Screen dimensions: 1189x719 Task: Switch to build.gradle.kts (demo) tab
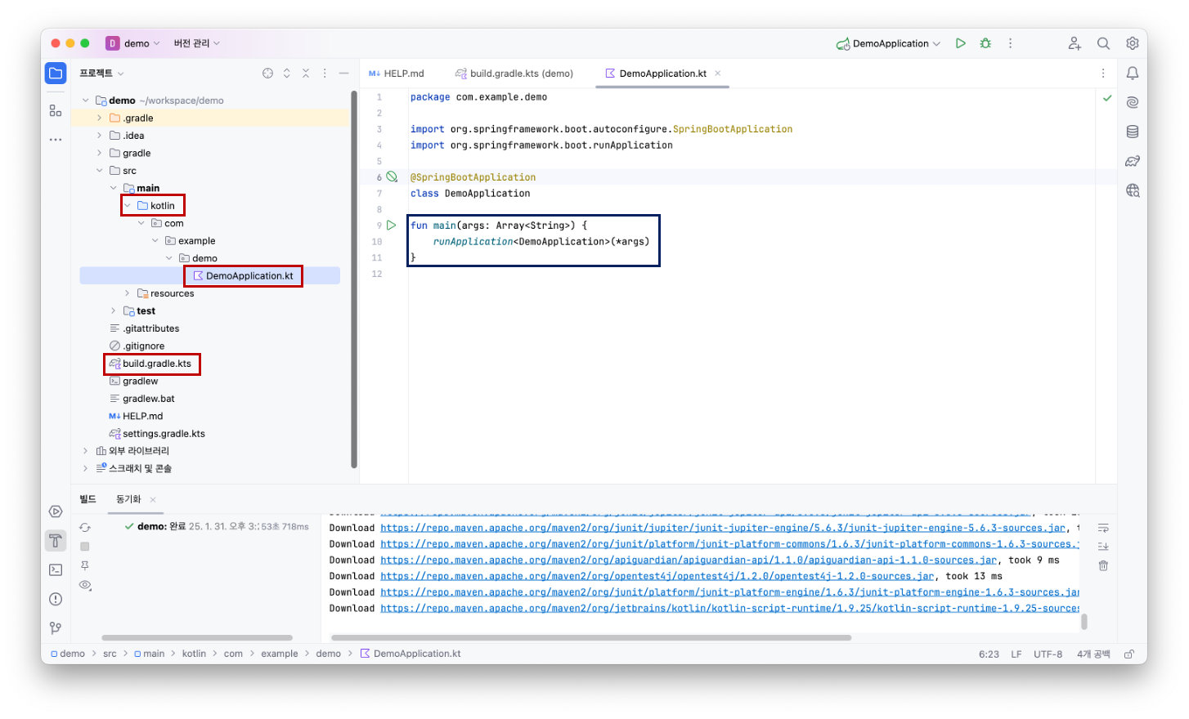514,74
